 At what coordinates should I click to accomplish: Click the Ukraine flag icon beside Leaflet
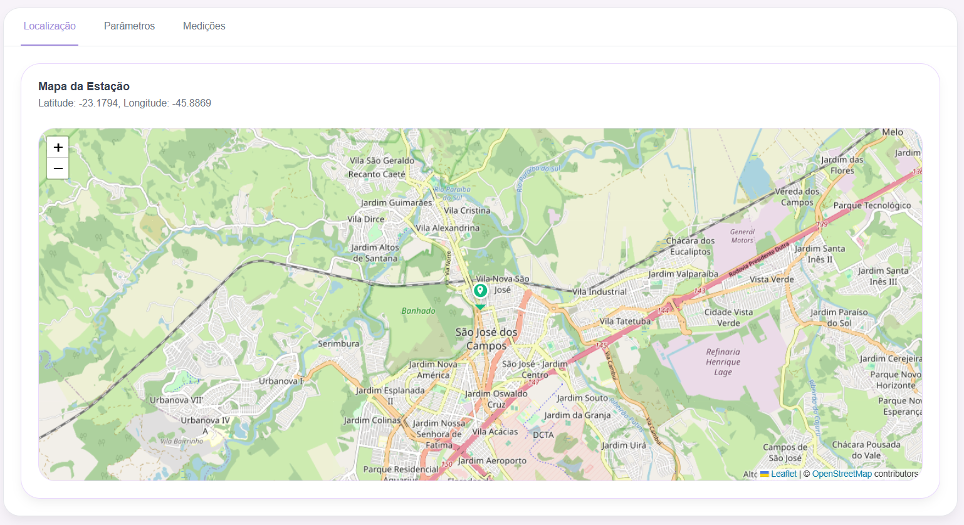[x=765, y=474]
